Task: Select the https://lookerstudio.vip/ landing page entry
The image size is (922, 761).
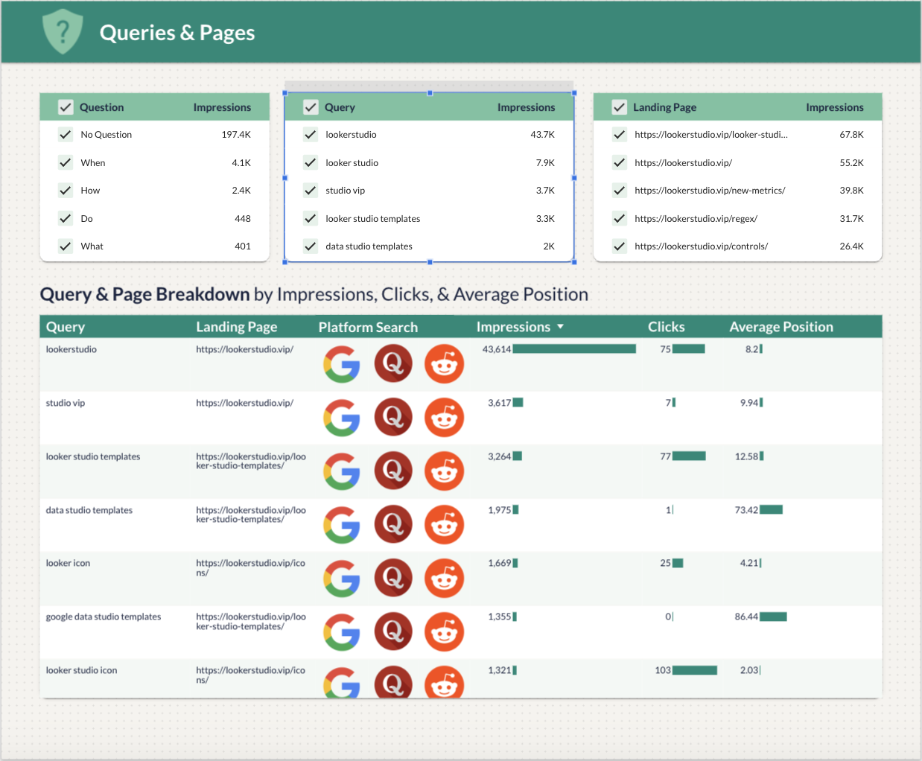Action: tap(684, 162)
